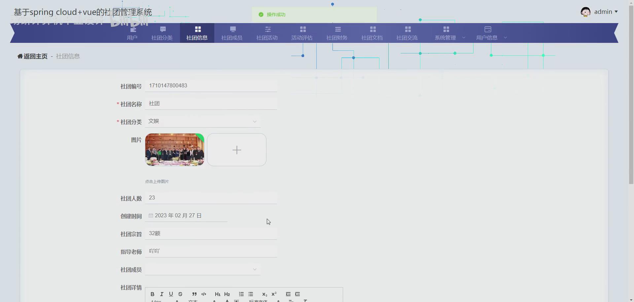This screenshot has width=634, height=302.
Task: Apply H2 heading style
Action: click(x=227, y=294)
